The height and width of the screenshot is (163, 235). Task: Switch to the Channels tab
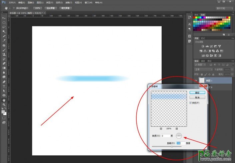click(203, 61)
